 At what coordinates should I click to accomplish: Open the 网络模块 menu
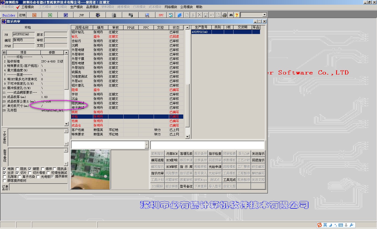[171, 7]
